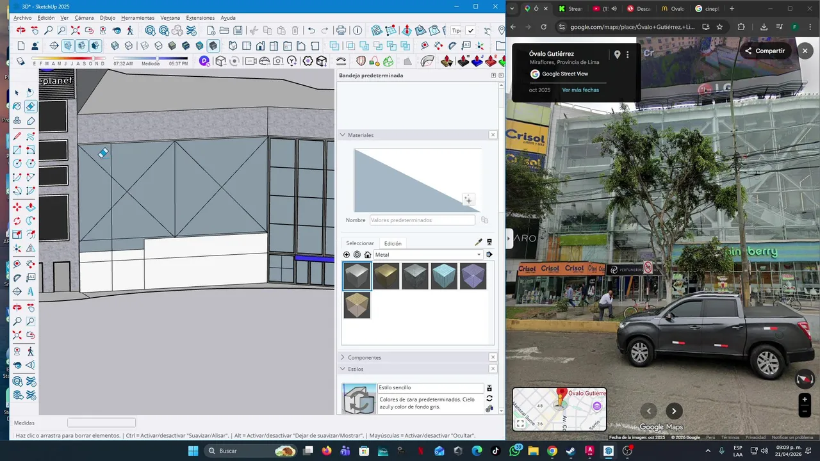Click the Redo arrow in toolbar
This screenshot has height=461, width=820.
325,30
